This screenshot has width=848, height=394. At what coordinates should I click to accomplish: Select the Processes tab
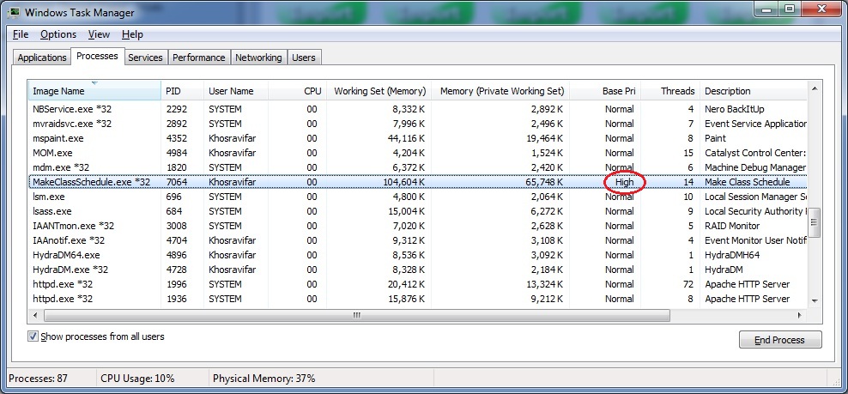[x=97, y=56]
